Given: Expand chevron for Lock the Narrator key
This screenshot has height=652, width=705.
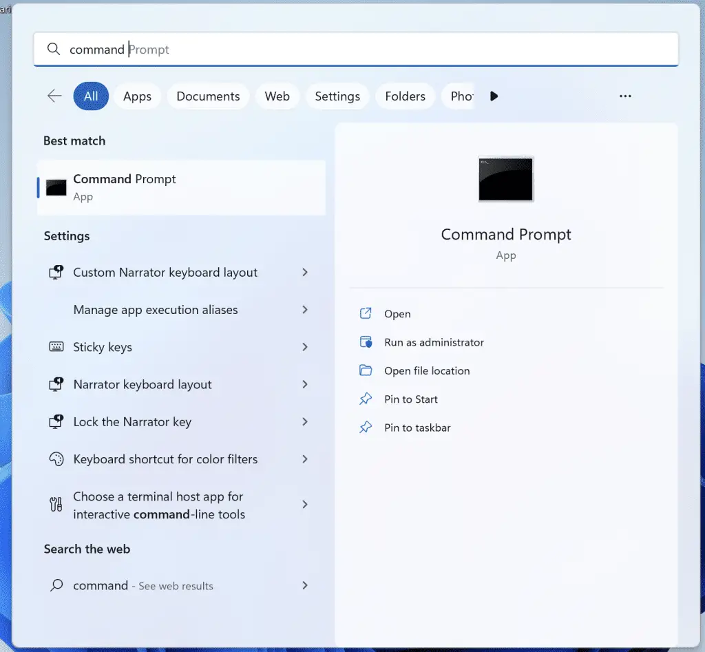Looking at the screenshot, I should pyautogui.click(x=305, y=422).
